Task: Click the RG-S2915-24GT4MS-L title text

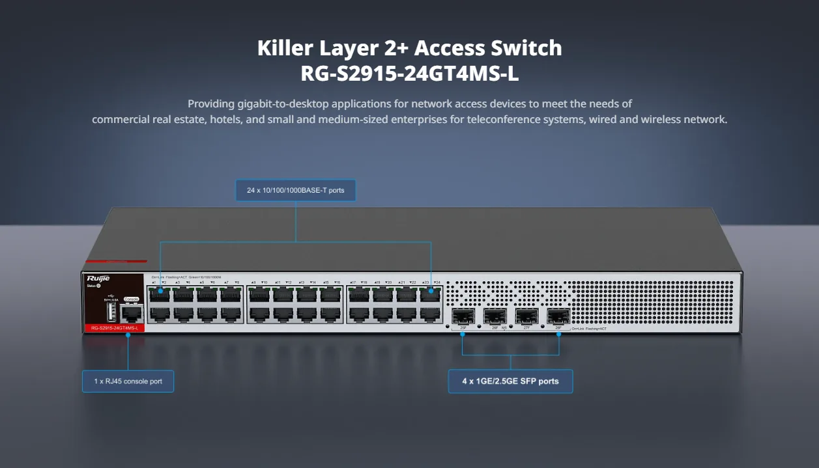Action: (x=409, y=74)
